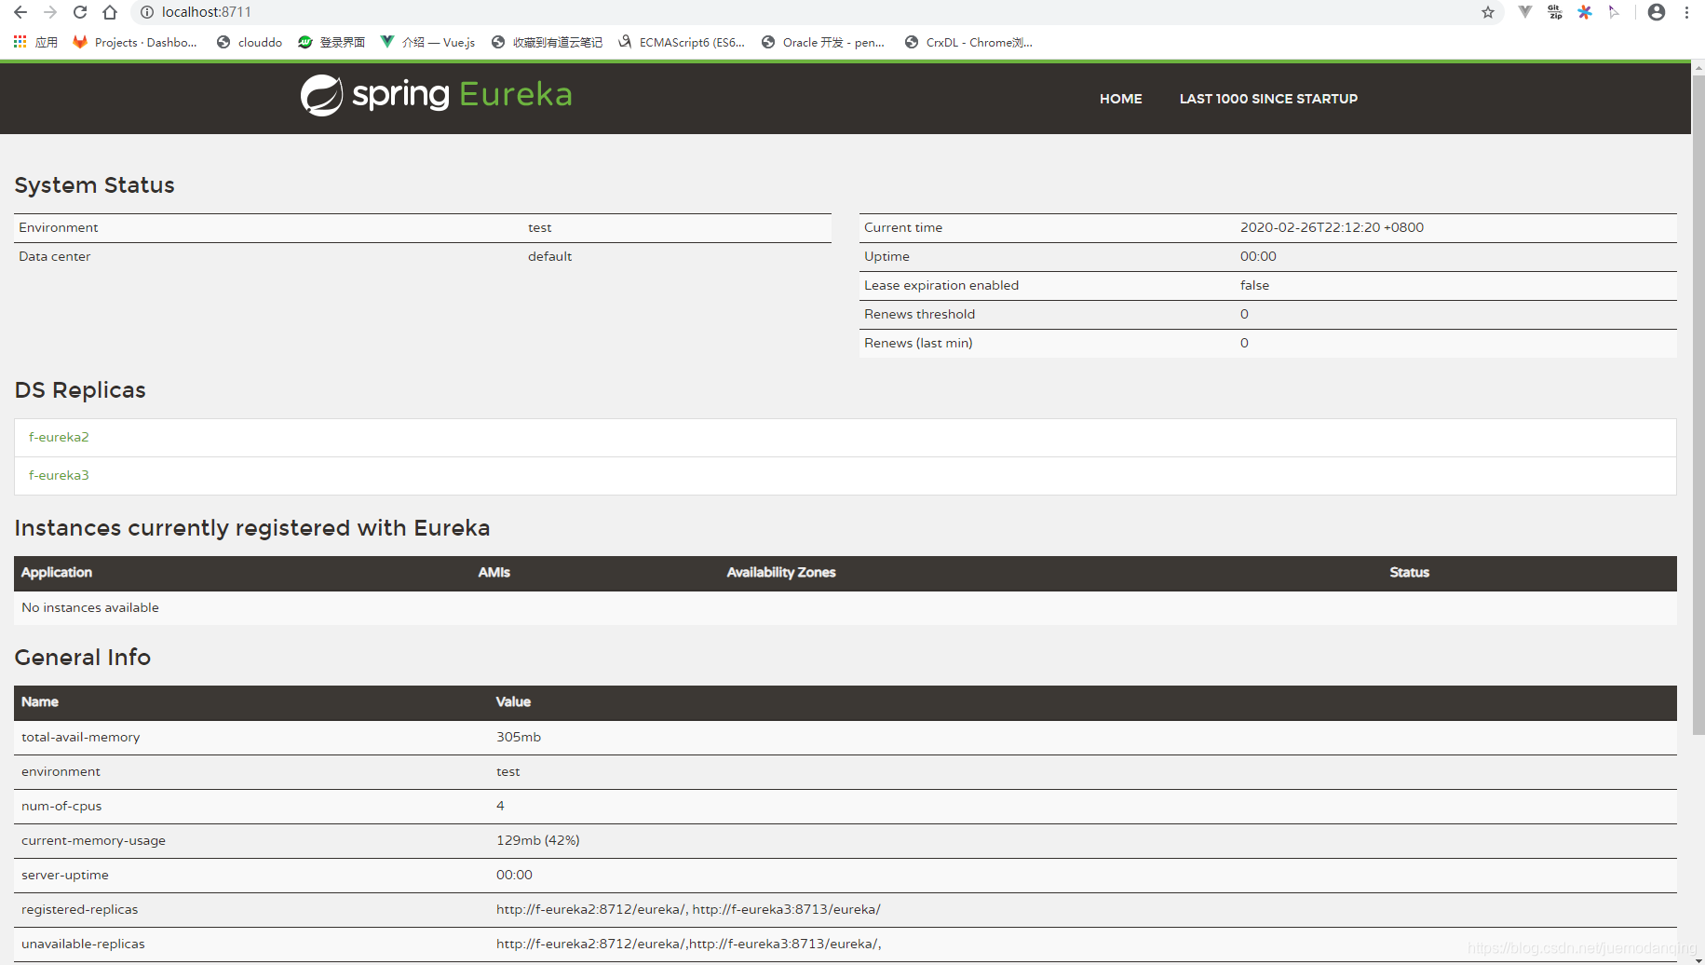This screenshot has height=965, width=1705.
Task: Open the CrxDL Chrome bookmark
Action: click(x=968, y=42)
